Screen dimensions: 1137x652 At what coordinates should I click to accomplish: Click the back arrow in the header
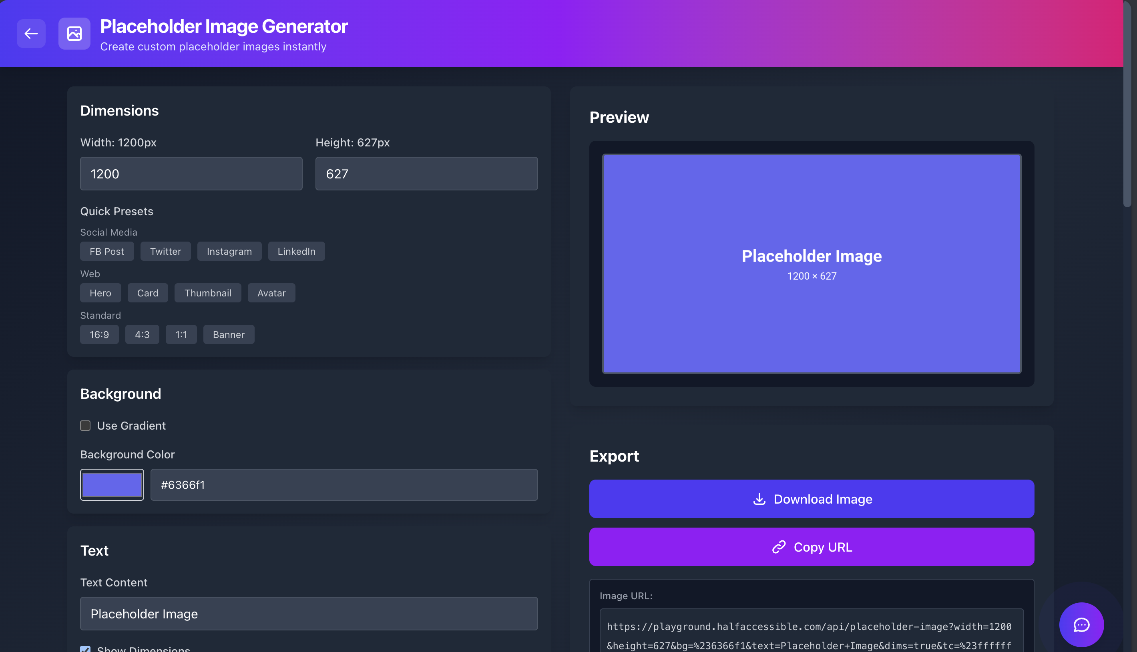point(30,34)
